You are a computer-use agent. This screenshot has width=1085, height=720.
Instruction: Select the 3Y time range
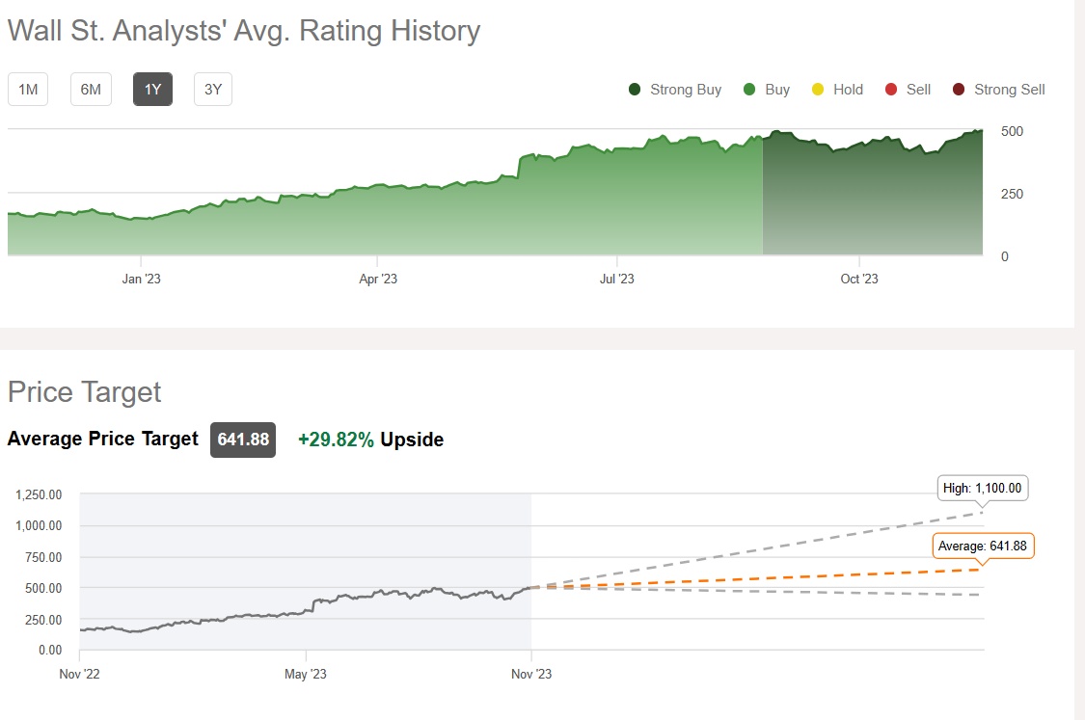point(213,90)
